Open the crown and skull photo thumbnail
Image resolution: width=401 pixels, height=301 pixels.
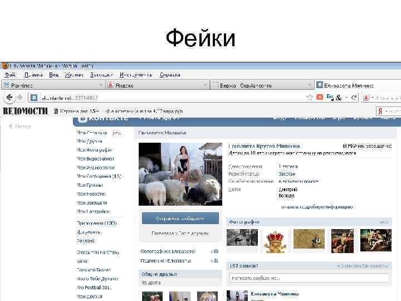275,241
